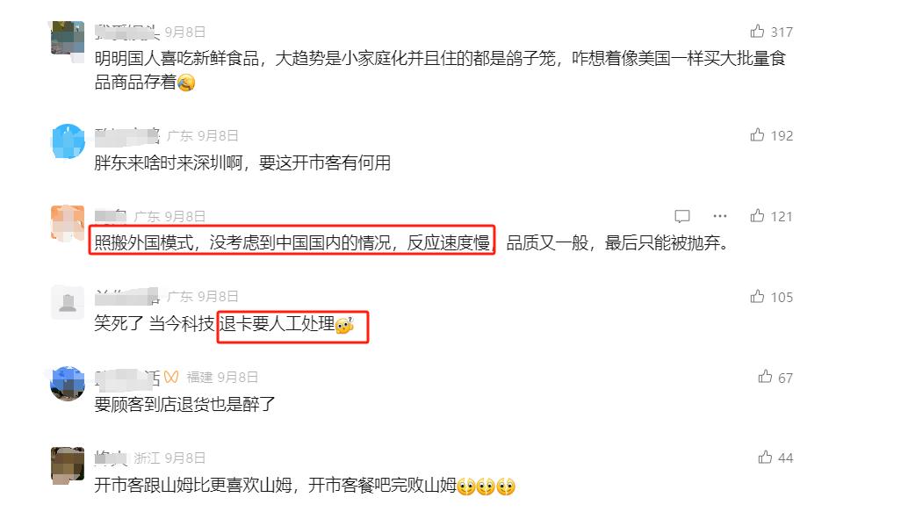Open avatar of first commenter
This screenshot has width=901, height=512.
point(68,38)
